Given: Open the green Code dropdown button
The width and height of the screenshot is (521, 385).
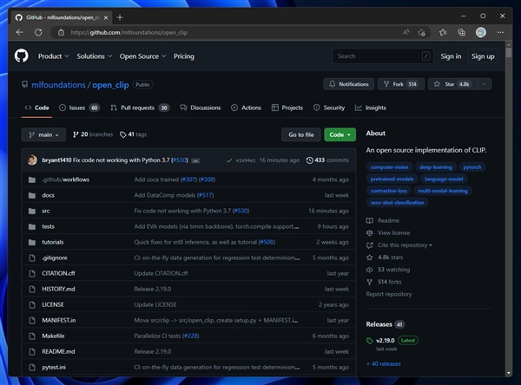Looking at the screenshot, I should pyautogui.click(x=340, y=134).
